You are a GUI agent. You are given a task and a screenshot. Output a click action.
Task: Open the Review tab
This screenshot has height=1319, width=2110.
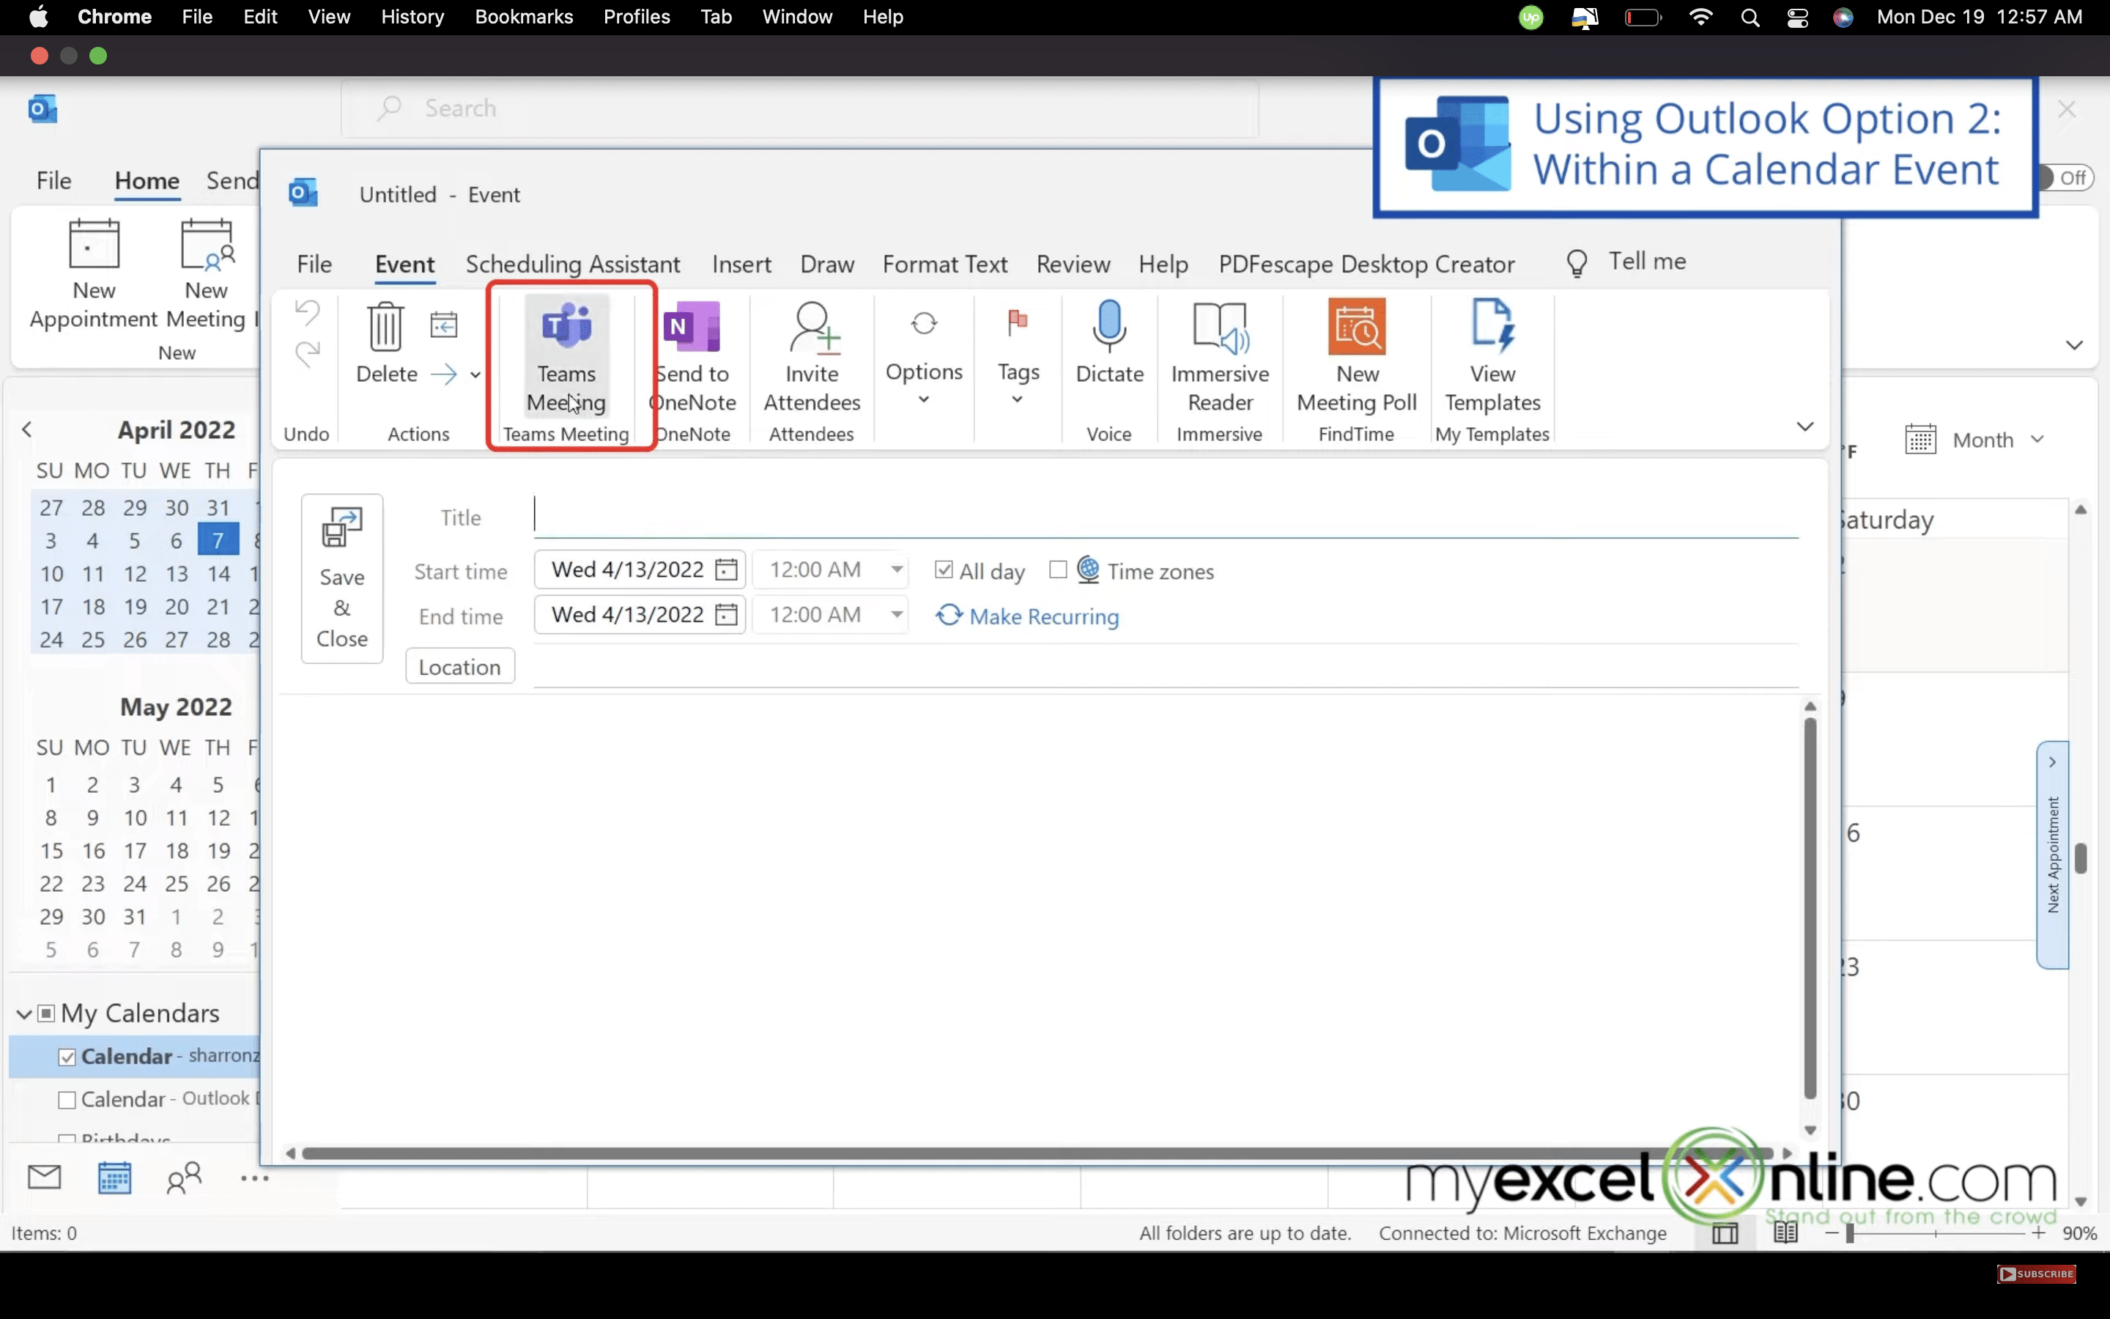tap(1073, 265)
